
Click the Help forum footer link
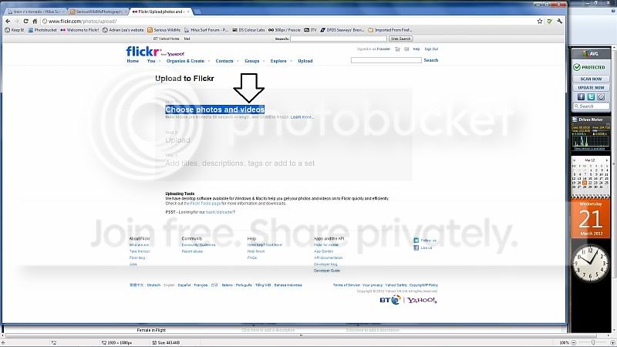tap(256, 251)
